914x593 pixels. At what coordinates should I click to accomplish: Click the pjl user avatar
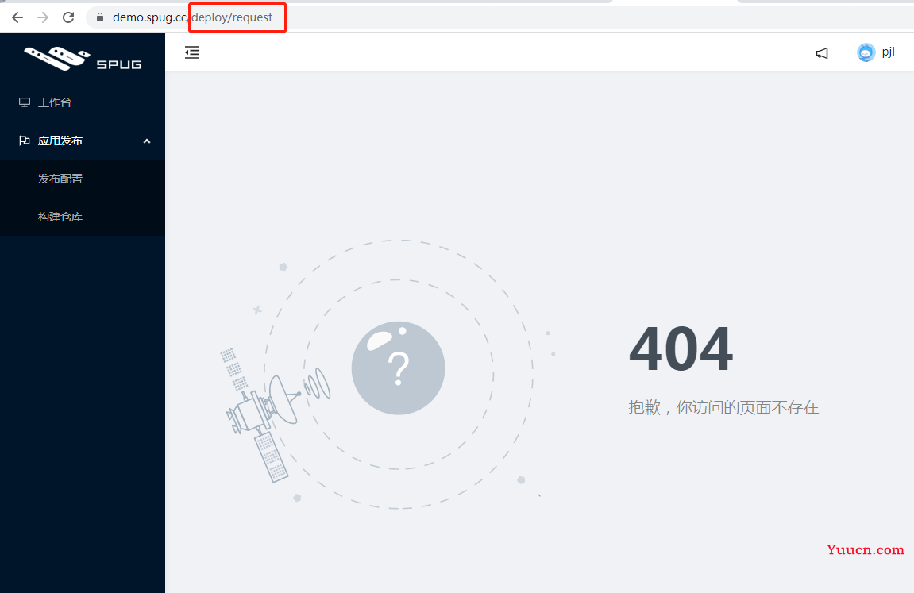tap(866, 52)
